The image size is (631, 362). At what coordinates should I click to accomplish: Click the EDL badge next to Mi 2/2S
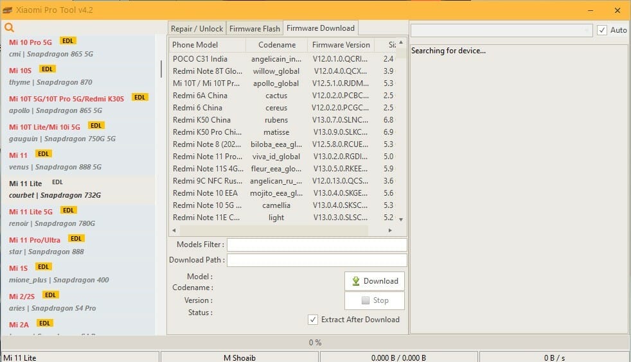(x=50, y=295)
